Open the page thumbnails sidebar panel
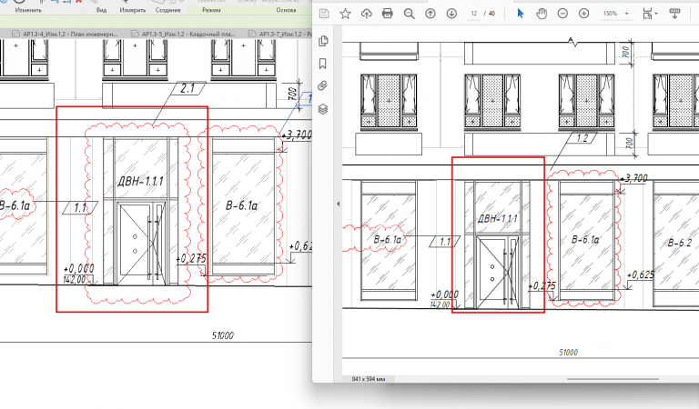This screenshot has width=699, height=409. pos(324,41)
